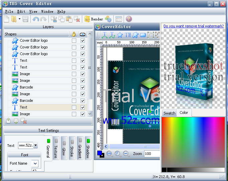
Task: Lock the first Cover Editor logo layer
Action: point(74,40)
